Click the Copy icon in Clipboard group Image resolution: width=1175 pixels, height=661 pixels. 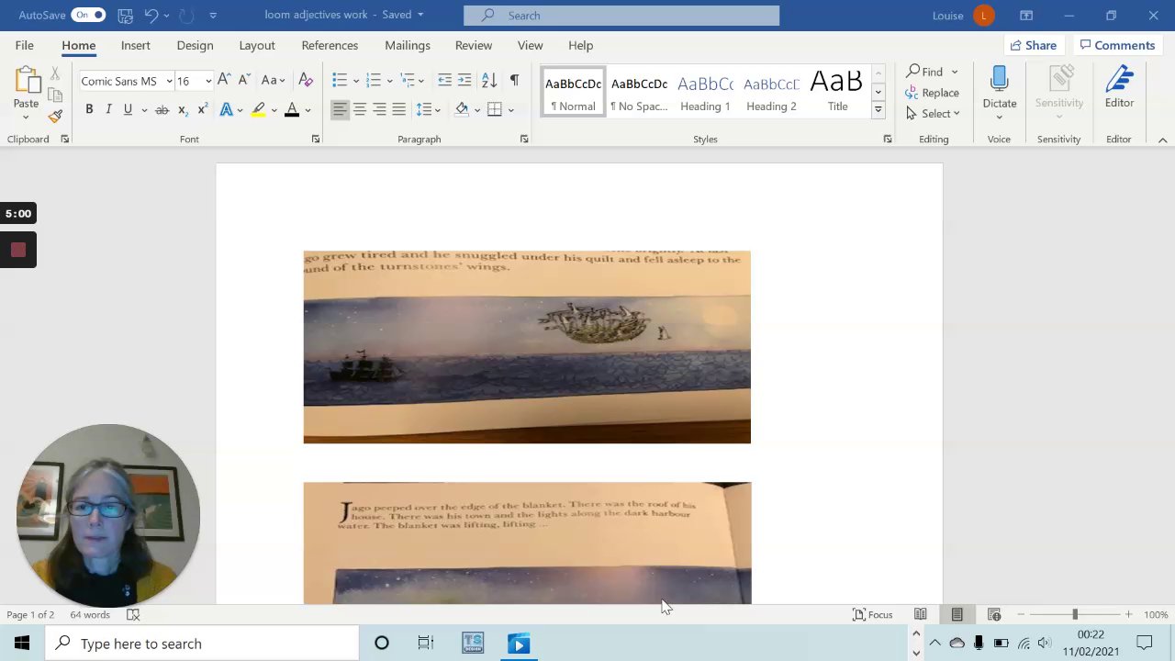tap(55, 95)
